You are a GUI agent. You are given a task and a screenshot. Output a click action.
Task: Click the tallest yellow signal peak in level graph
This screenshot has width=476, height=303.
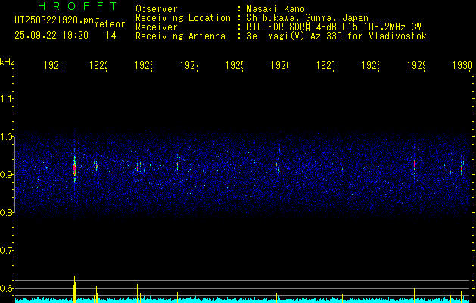pyautogui.click(x=74, y=289)
